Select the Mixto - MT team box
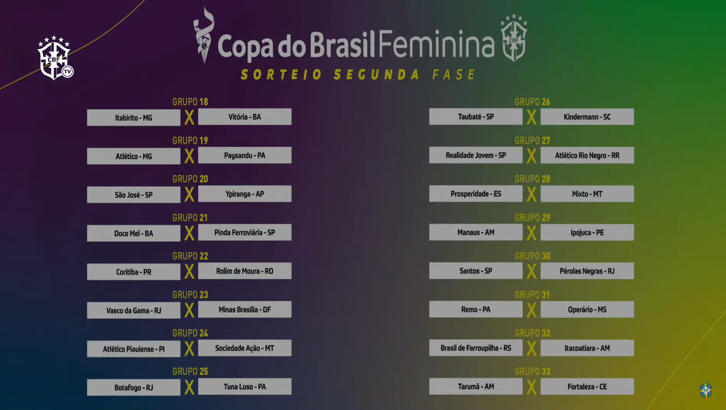The height and width of the screenshot is (410, 726). [x=587, y=194]
